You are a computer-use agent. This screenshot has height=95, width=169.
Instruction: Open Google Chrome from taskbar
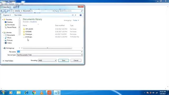[34, 93]
